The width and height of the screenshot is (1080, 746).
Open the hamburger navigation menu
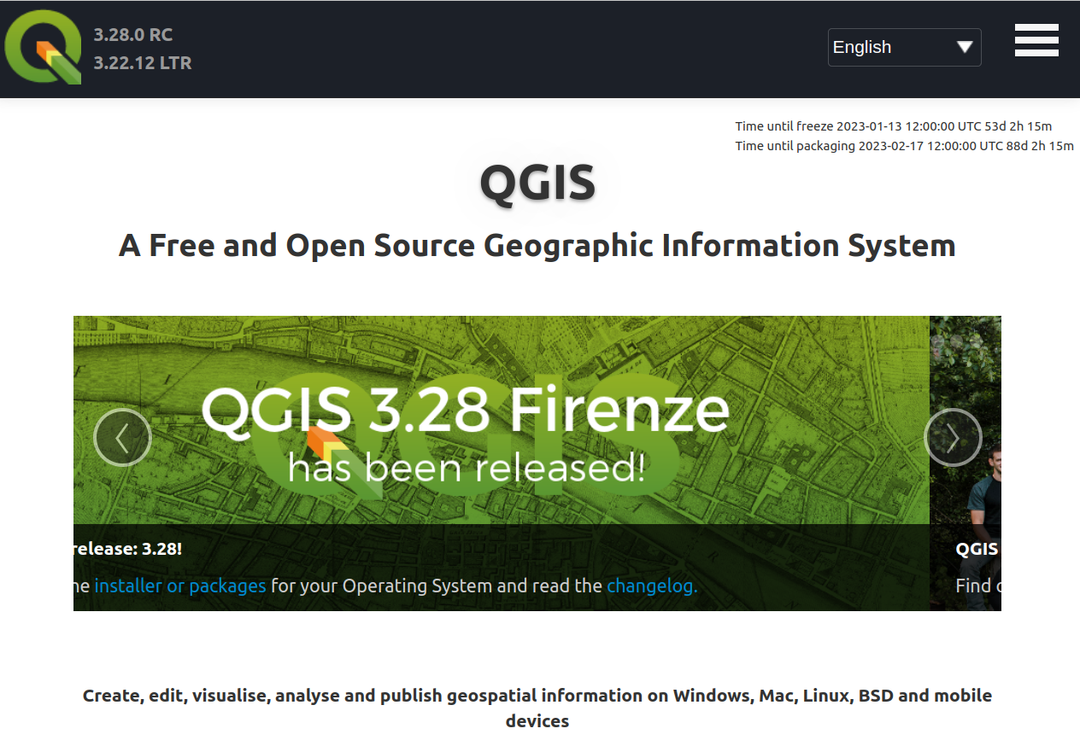1036,40
